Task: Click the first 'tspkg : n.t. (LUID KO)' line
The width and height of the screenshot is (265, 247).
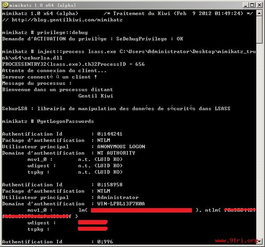Action: [x=75, y=172]
